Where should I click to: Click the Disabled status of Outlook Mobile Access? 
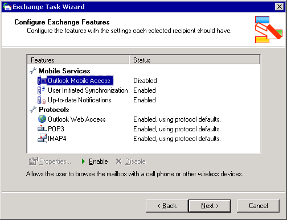point(145,81)
